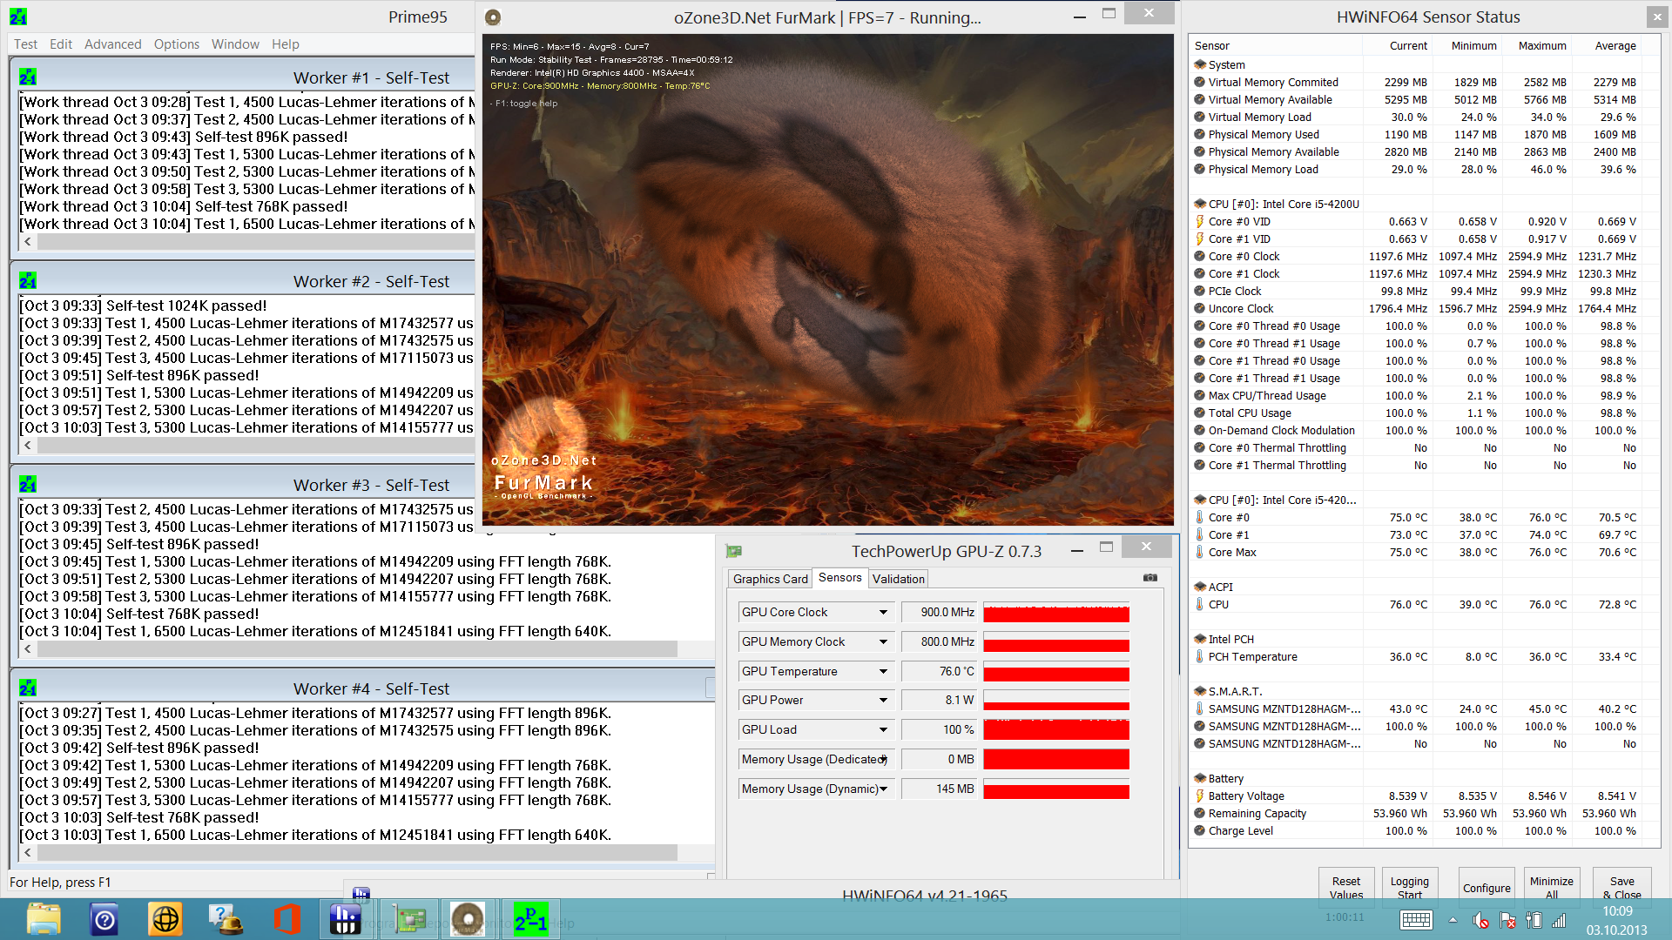Click Worker #3 horizontal scrollbar
1672x940 pixels.
357,649
